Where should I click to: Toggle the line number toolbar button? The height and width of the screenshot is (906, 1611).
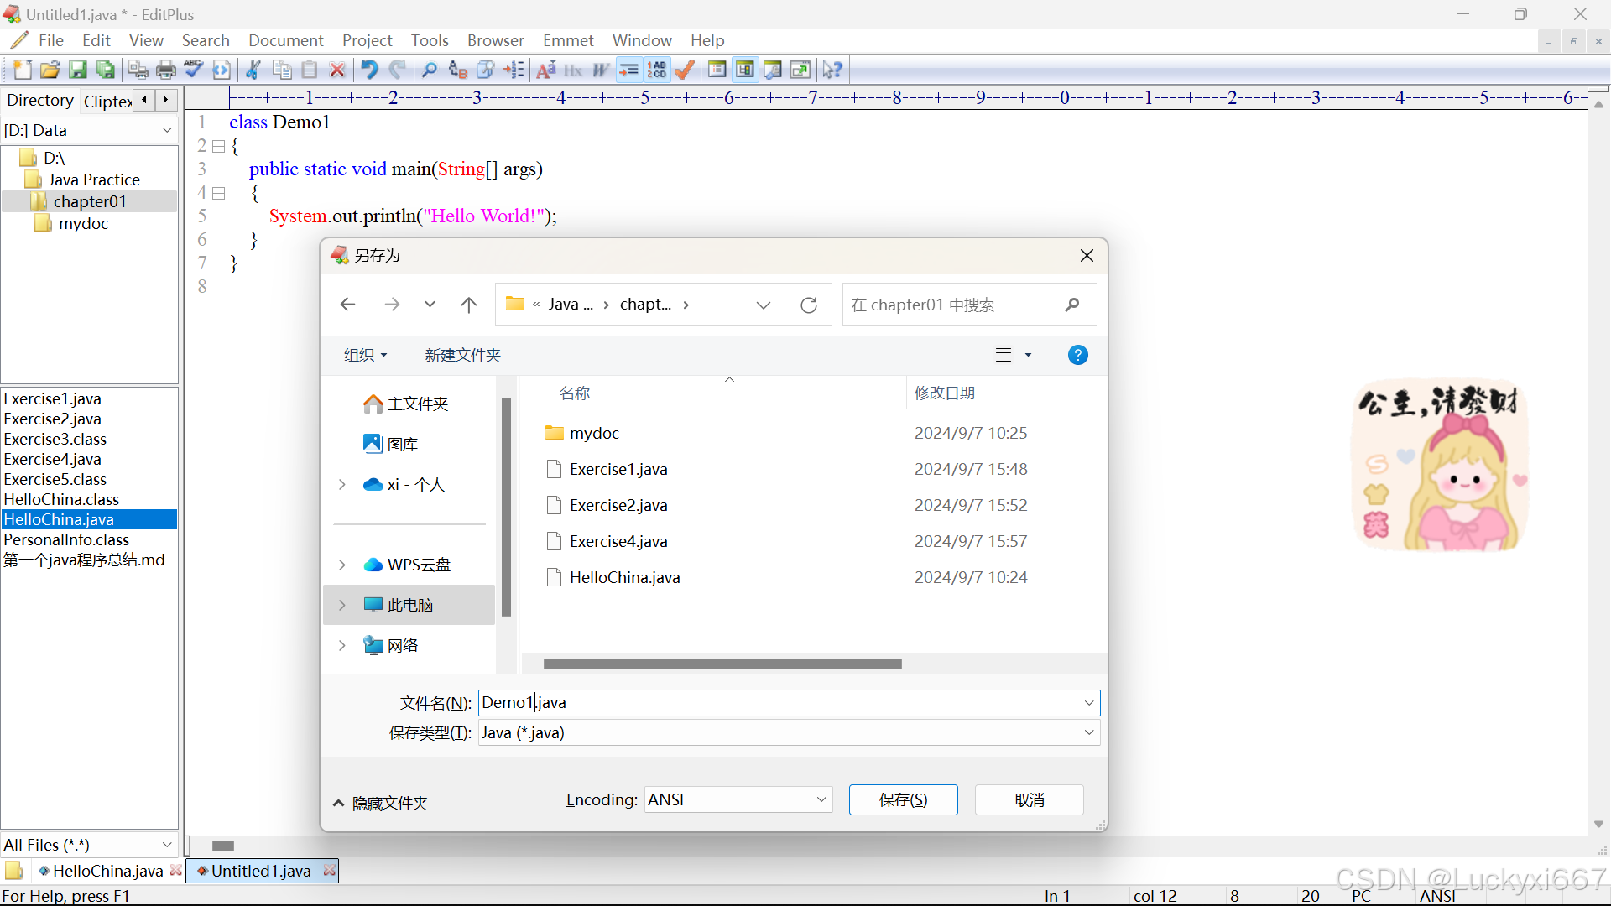(657, 70)
